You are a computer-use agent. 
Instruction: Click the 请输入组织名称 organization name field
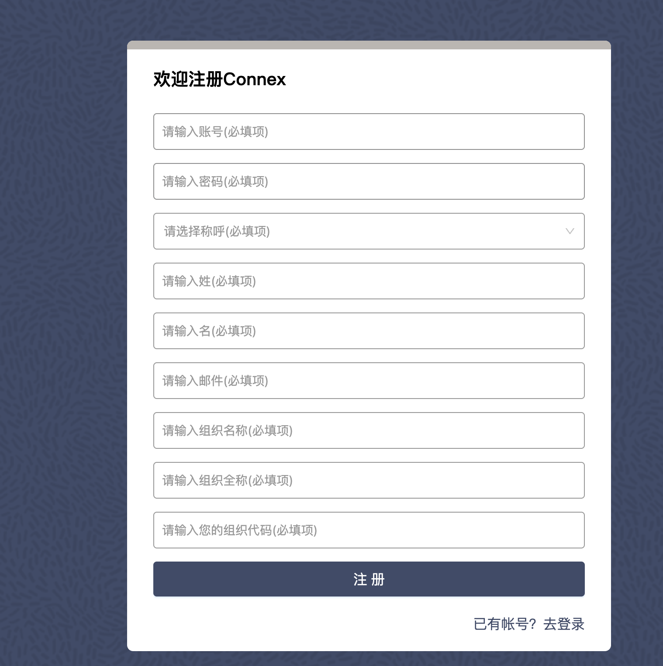pos(369,430)
